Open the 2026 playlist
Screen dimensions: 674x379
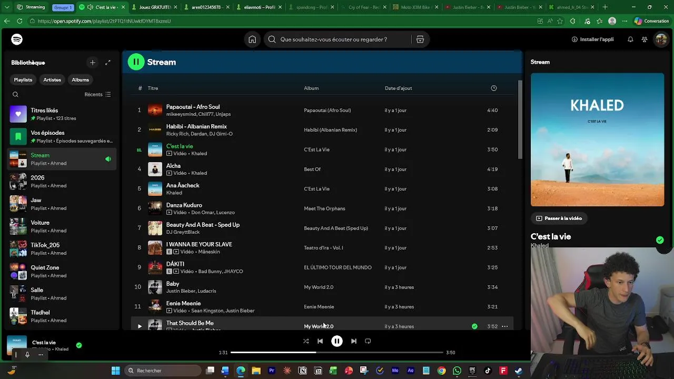(62, 182)
